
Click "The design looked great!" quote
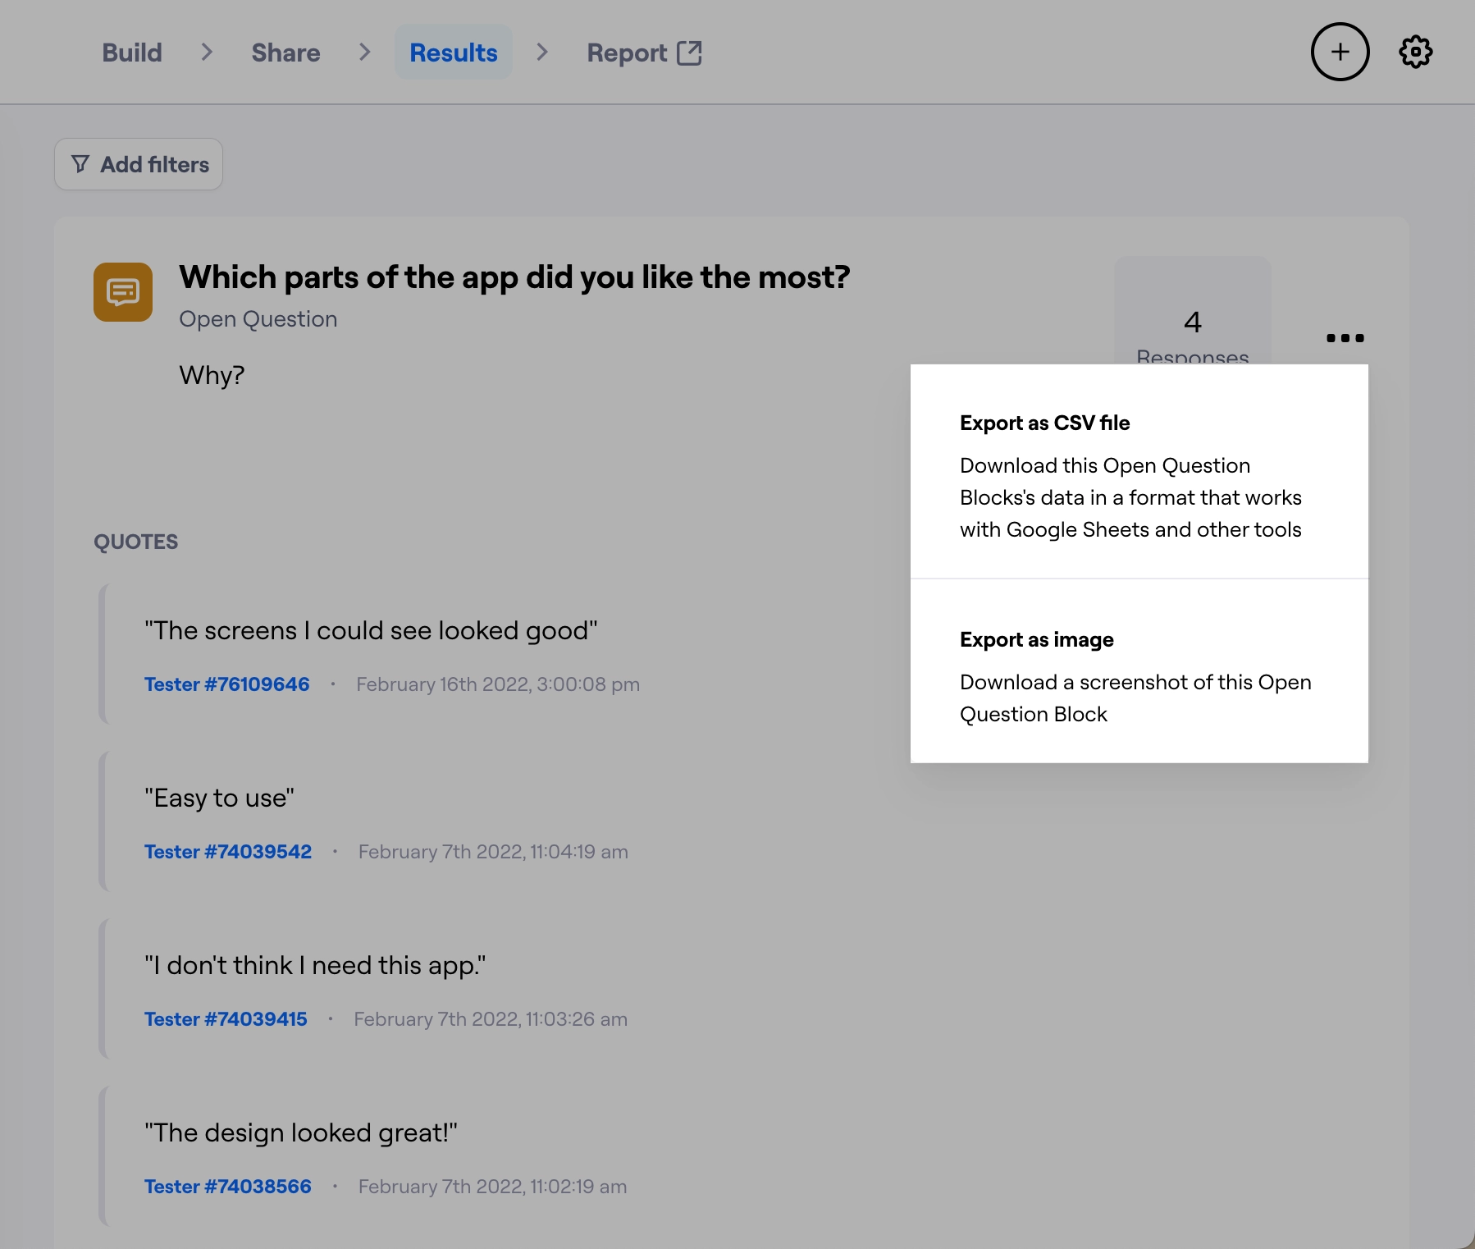point(301,1132)
